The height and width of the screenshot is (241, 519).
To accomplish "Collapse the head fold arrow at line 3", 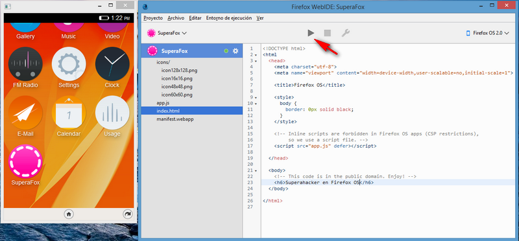I will pyautogui.click(x=256, y=61).
